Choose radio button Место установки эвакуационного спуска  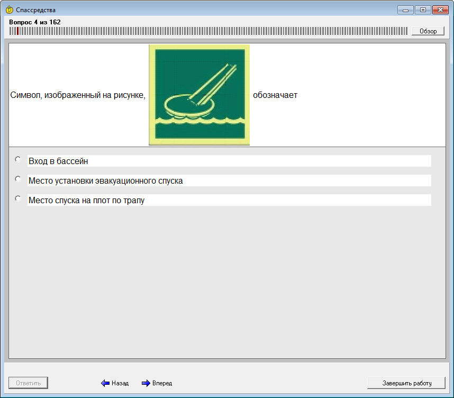[18, 179]
